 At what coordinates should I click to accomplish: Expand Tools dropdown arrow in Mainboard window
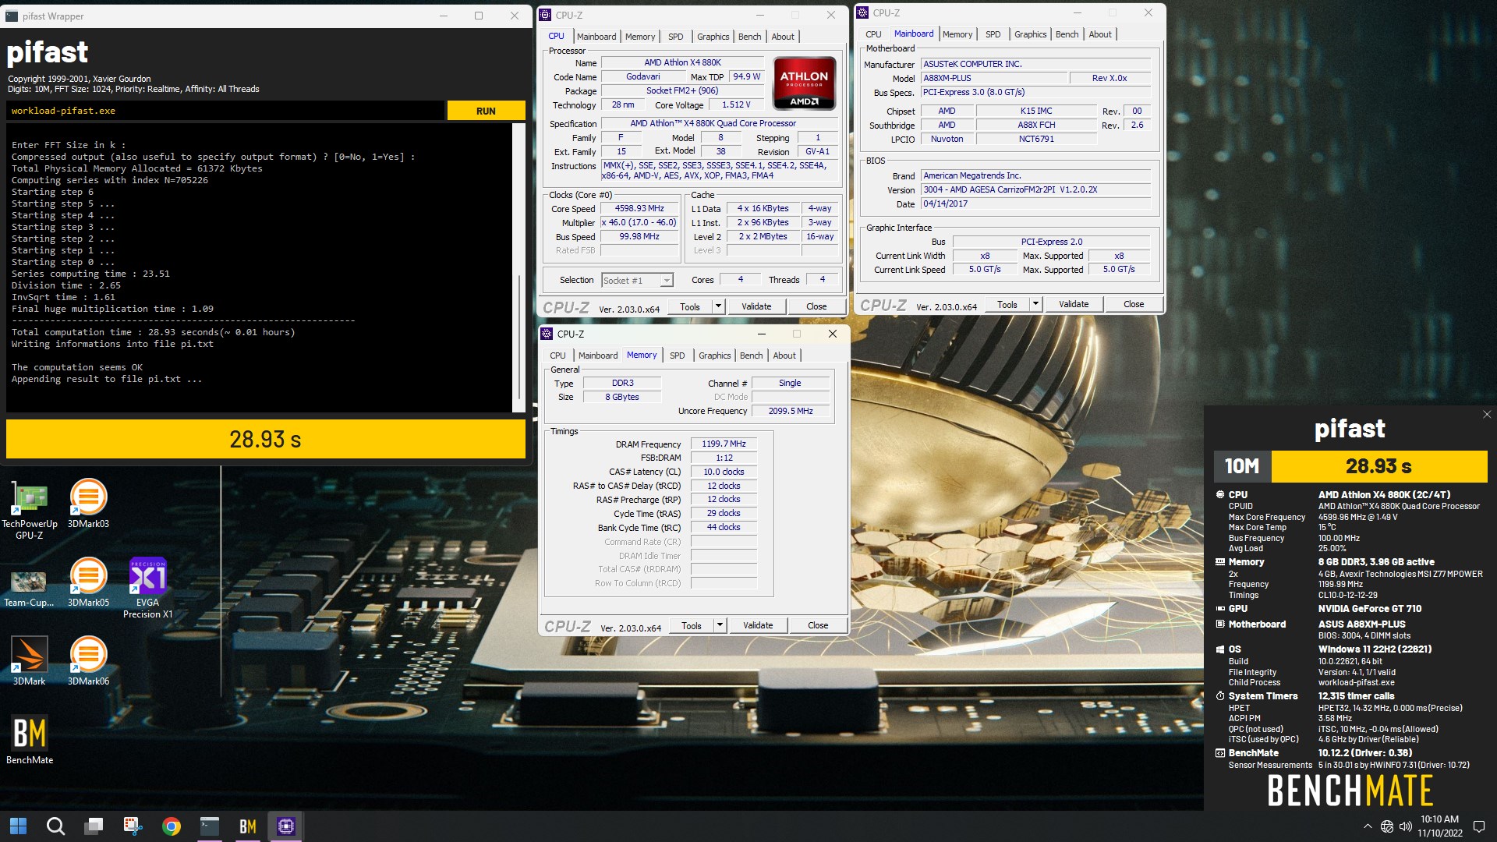[1035, 304]
